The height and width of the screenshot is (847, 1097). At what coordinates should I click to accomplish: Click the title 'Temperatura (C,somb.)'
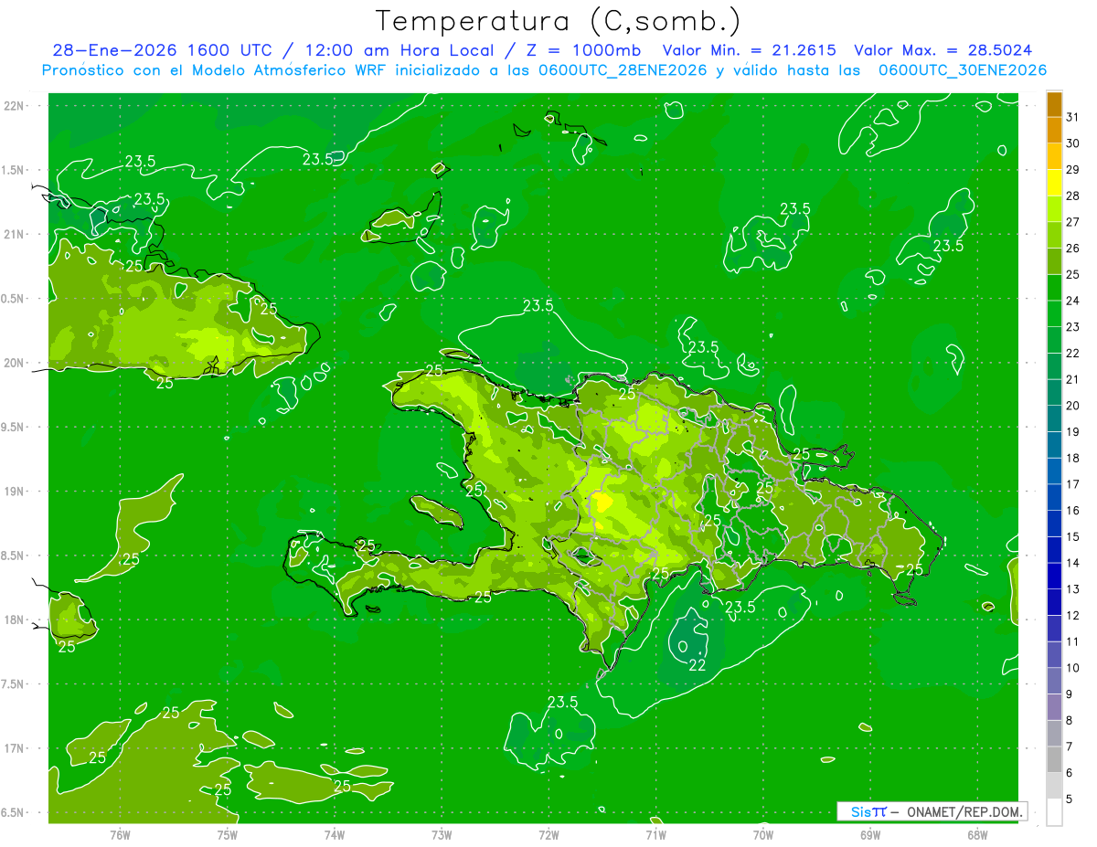click(x=558, y=21)
